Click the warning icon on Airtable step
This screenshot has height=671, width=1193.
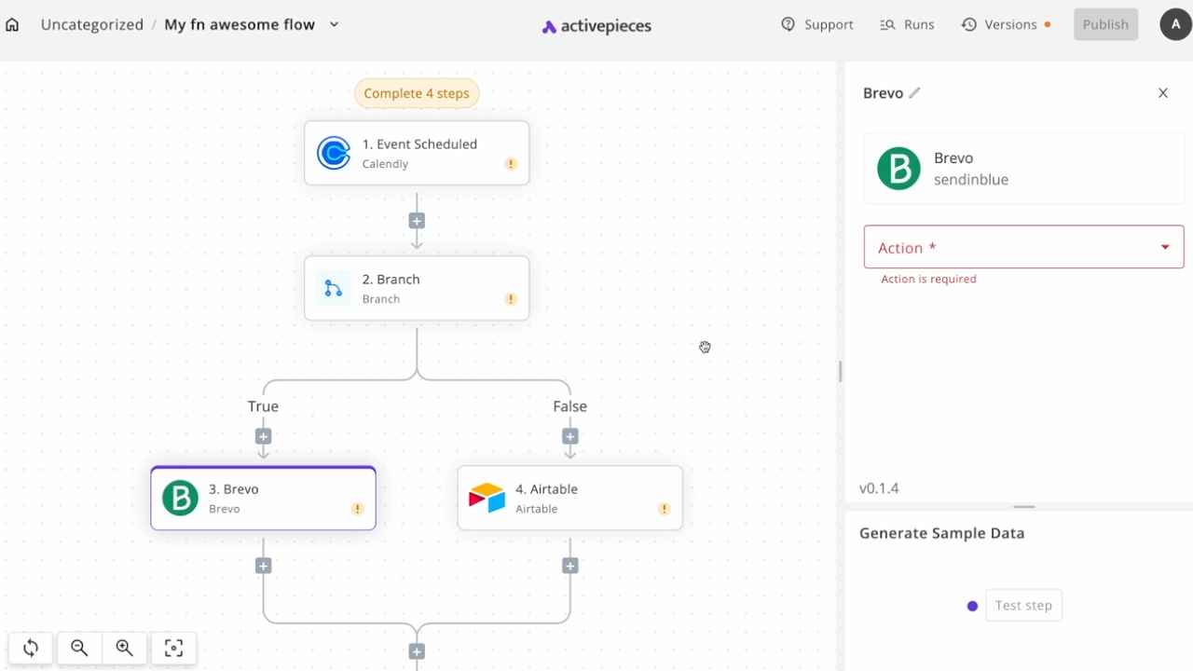(665, 509)
